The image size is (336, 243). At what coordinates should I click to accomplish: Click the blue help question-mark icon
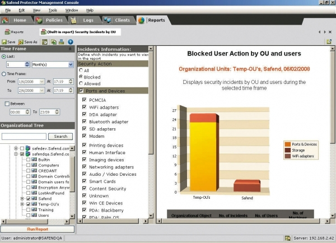(x=71, y=42)
